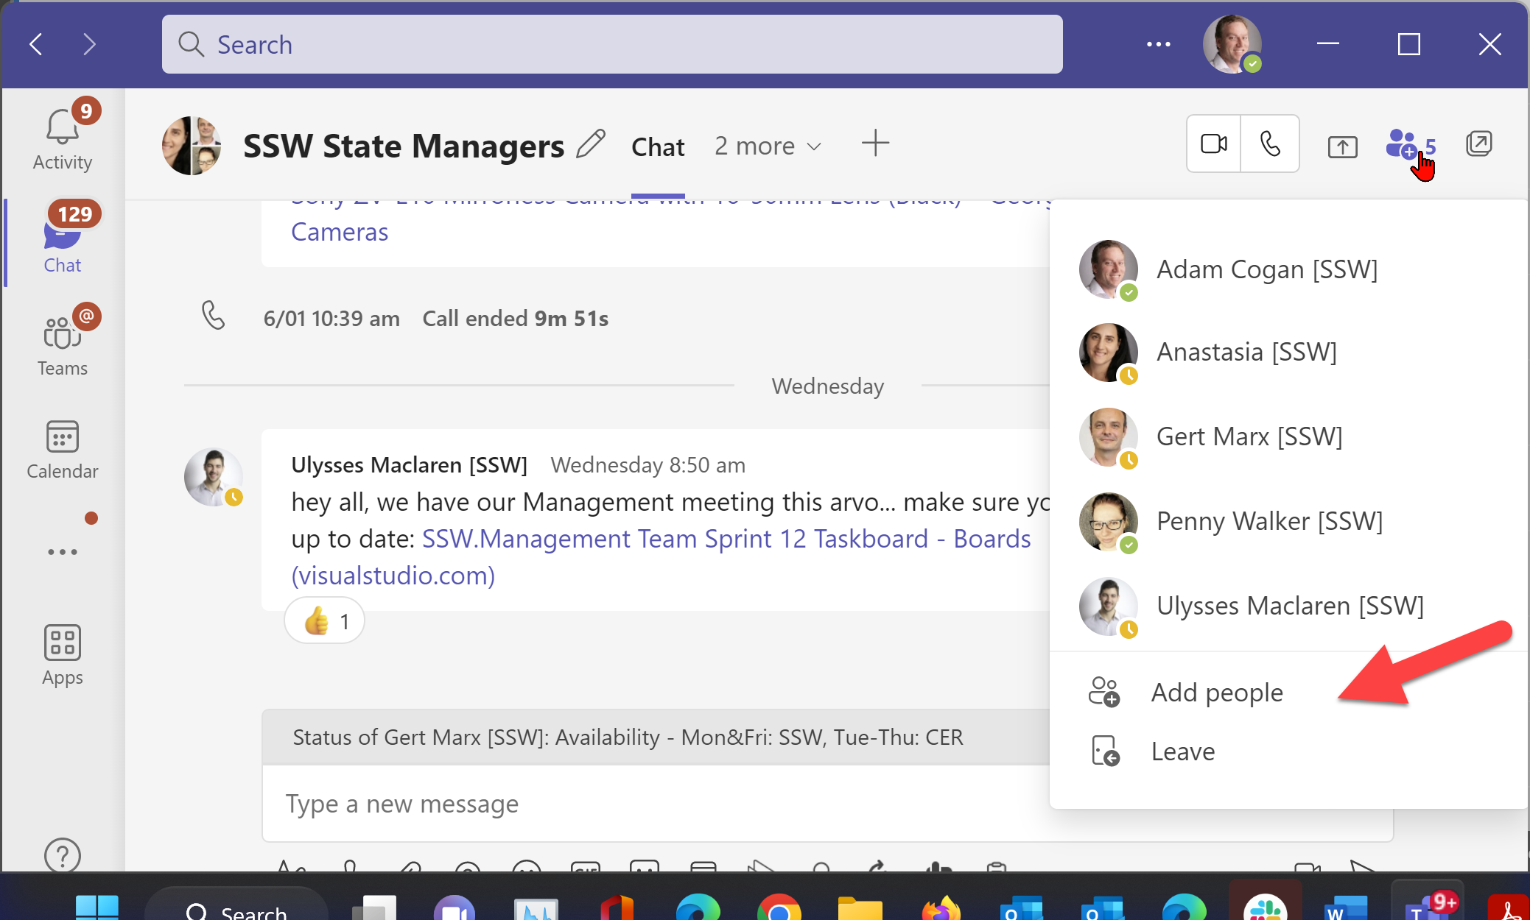Select Add people from the participants menu

tap(1216, 693)
